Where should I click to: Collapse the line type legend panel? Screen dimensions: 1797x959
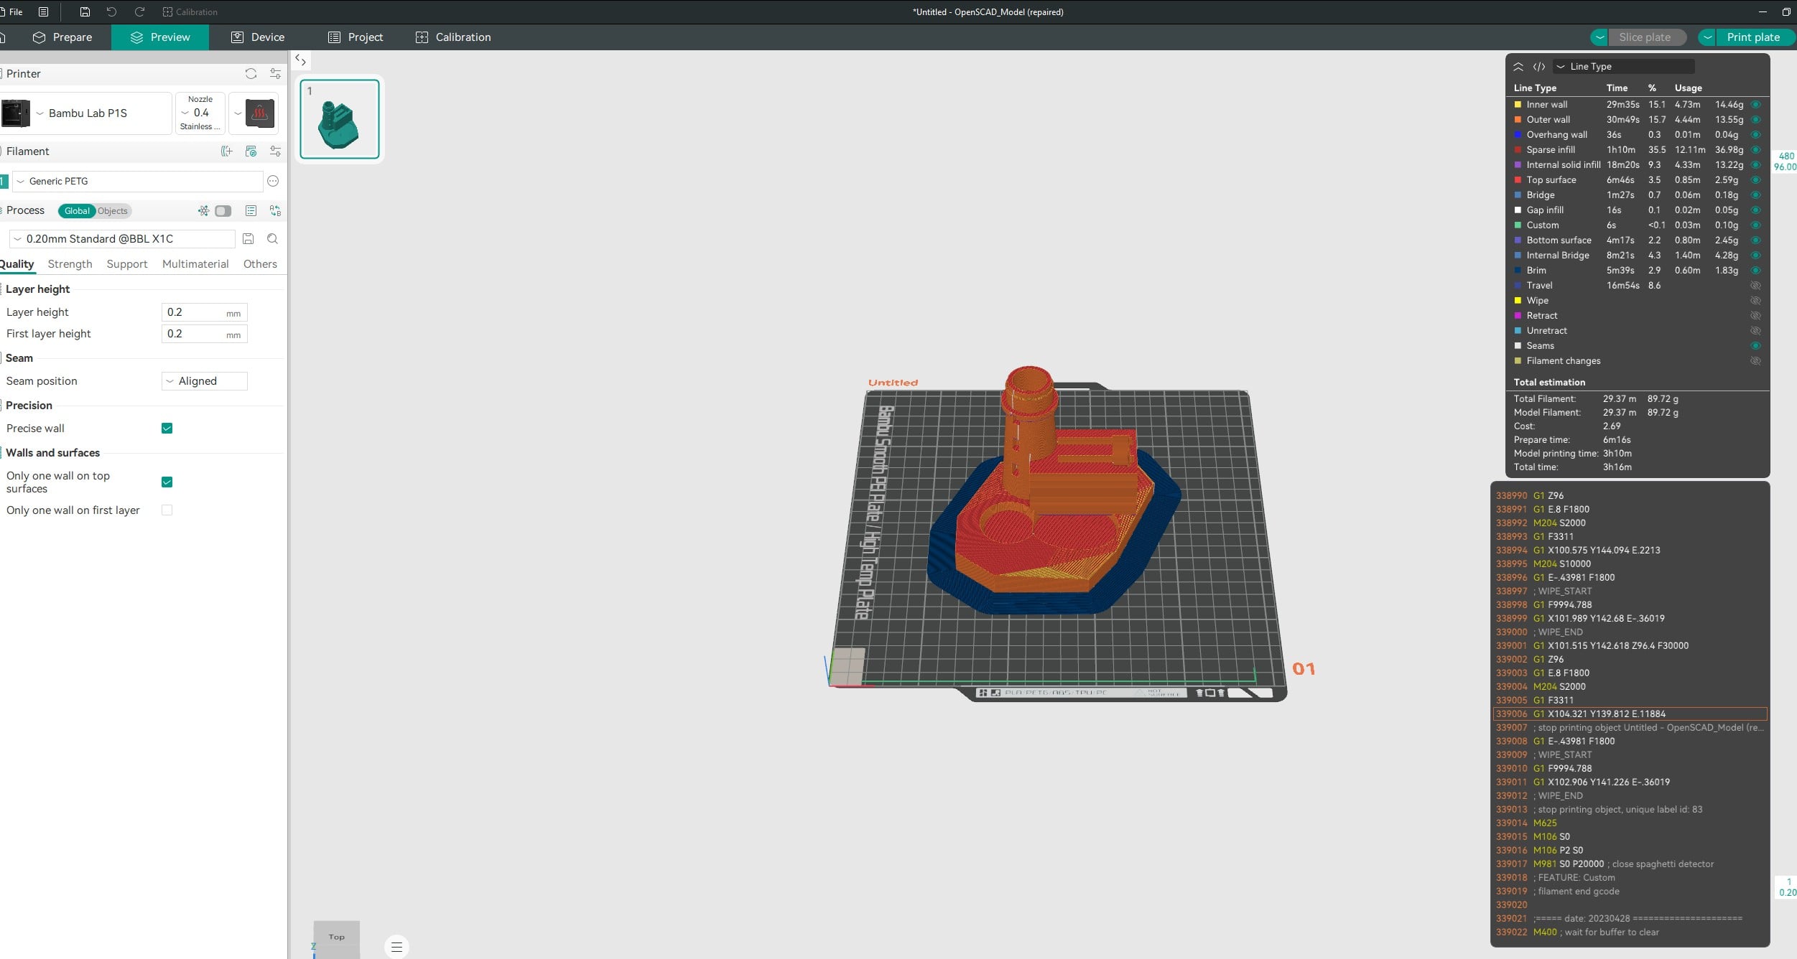tap(1518, 66)
